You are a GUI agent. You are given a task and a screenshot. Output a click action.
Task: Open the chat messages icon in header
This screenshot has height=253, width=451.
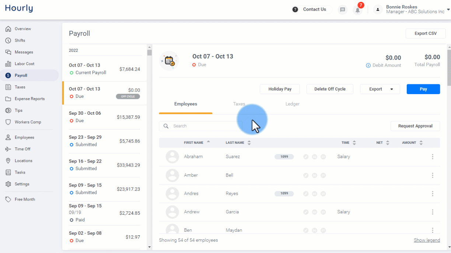343,10
